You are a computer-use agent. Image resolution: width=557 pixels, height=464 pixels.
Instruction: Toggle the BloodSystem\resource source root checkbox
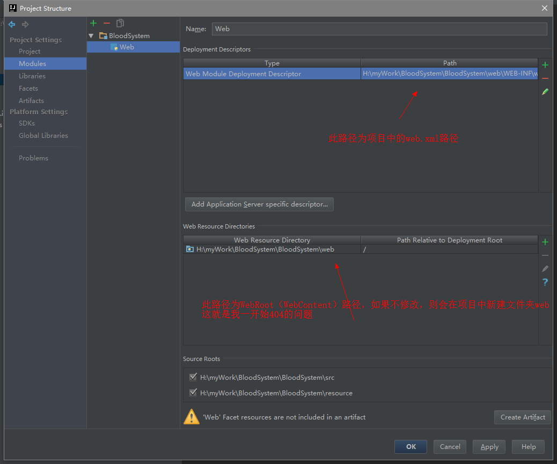point(193,393)
